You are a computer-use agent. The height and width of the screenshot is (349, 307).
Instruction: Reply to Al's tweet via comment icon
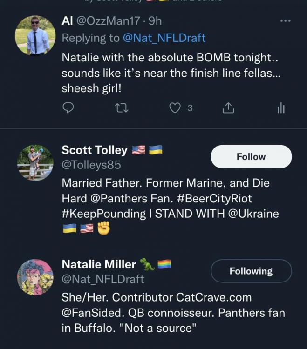click(x=68, y=108)
